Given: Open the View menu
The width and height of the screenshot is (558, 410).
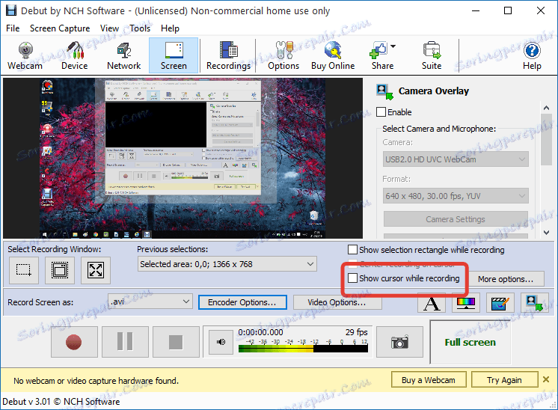Looking at the screenshot, I should pos(109,28).
